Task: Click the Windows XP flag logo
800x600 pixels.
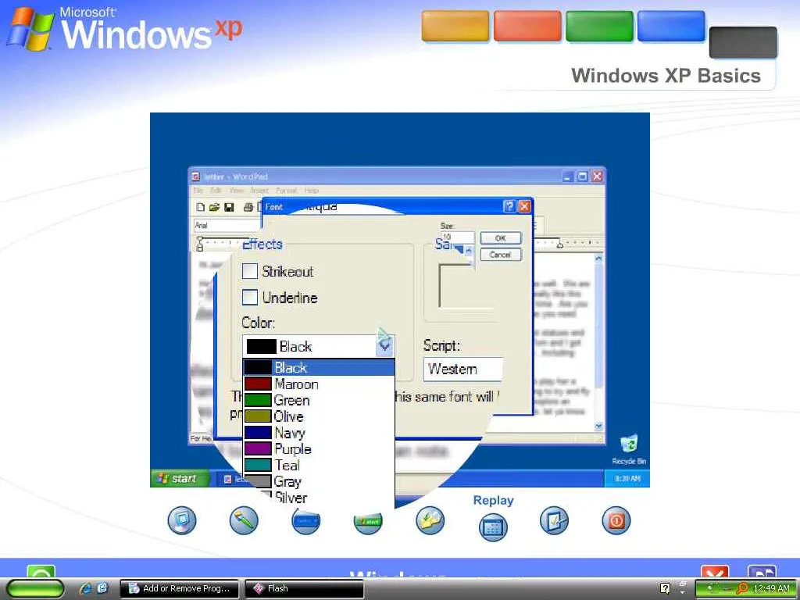Action: [x=30, y=29]
